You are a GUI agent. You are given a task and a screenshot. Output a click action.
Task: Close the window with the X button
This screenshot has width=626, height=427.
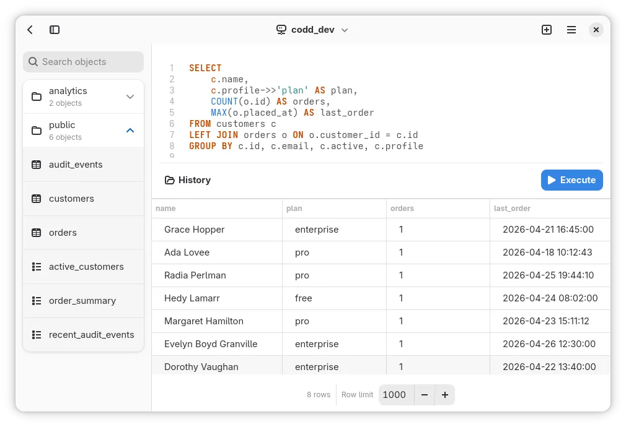(x=596, y=30)
